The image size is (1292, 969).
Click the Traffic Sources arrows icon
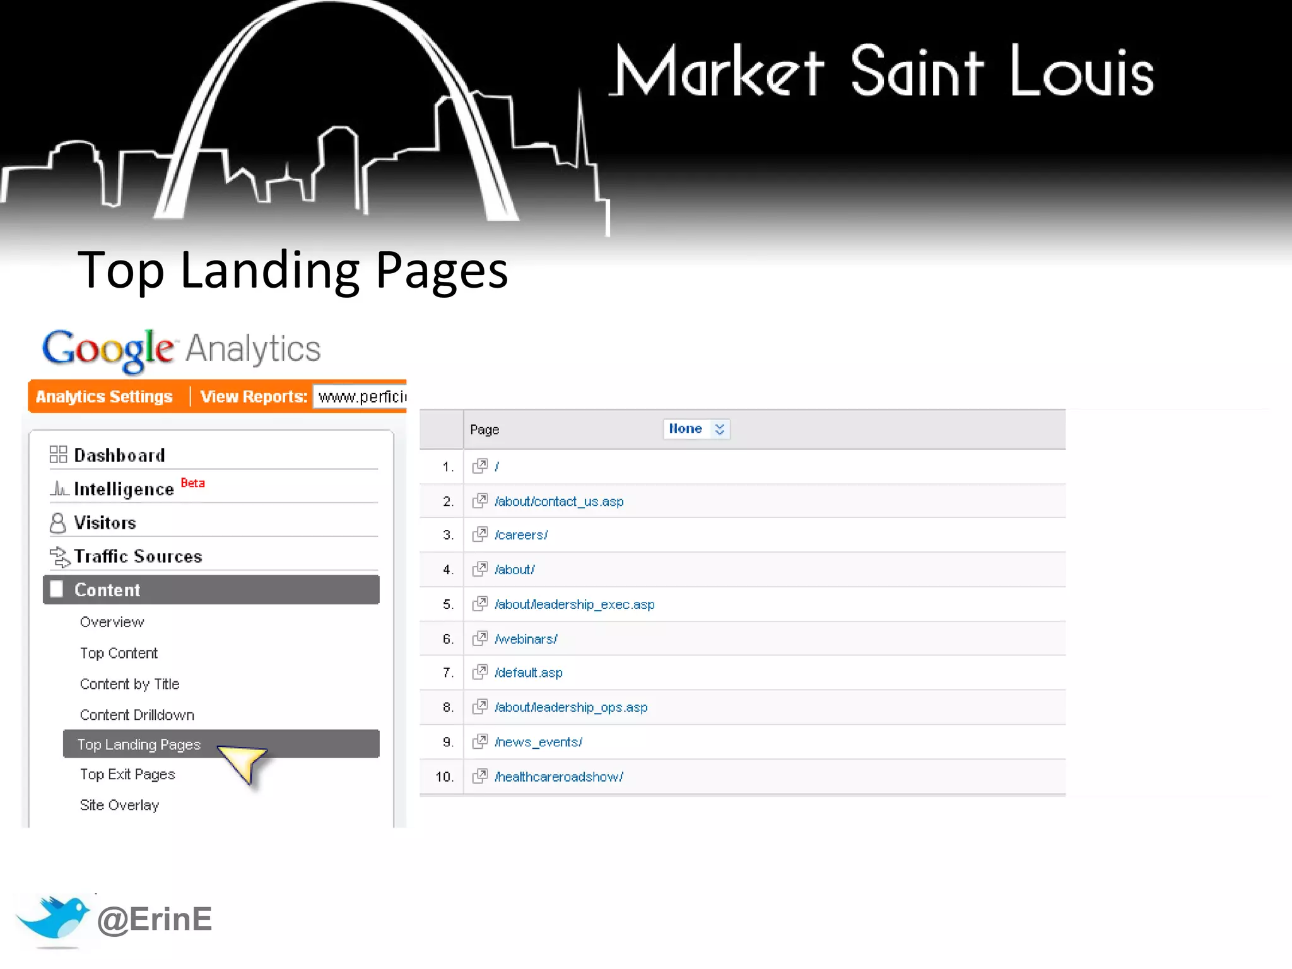59,556
